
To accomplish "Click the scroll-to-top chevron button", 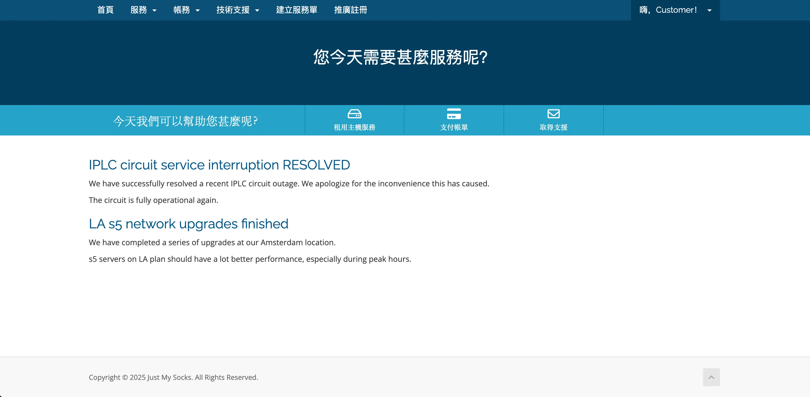I will click(711, 377).
